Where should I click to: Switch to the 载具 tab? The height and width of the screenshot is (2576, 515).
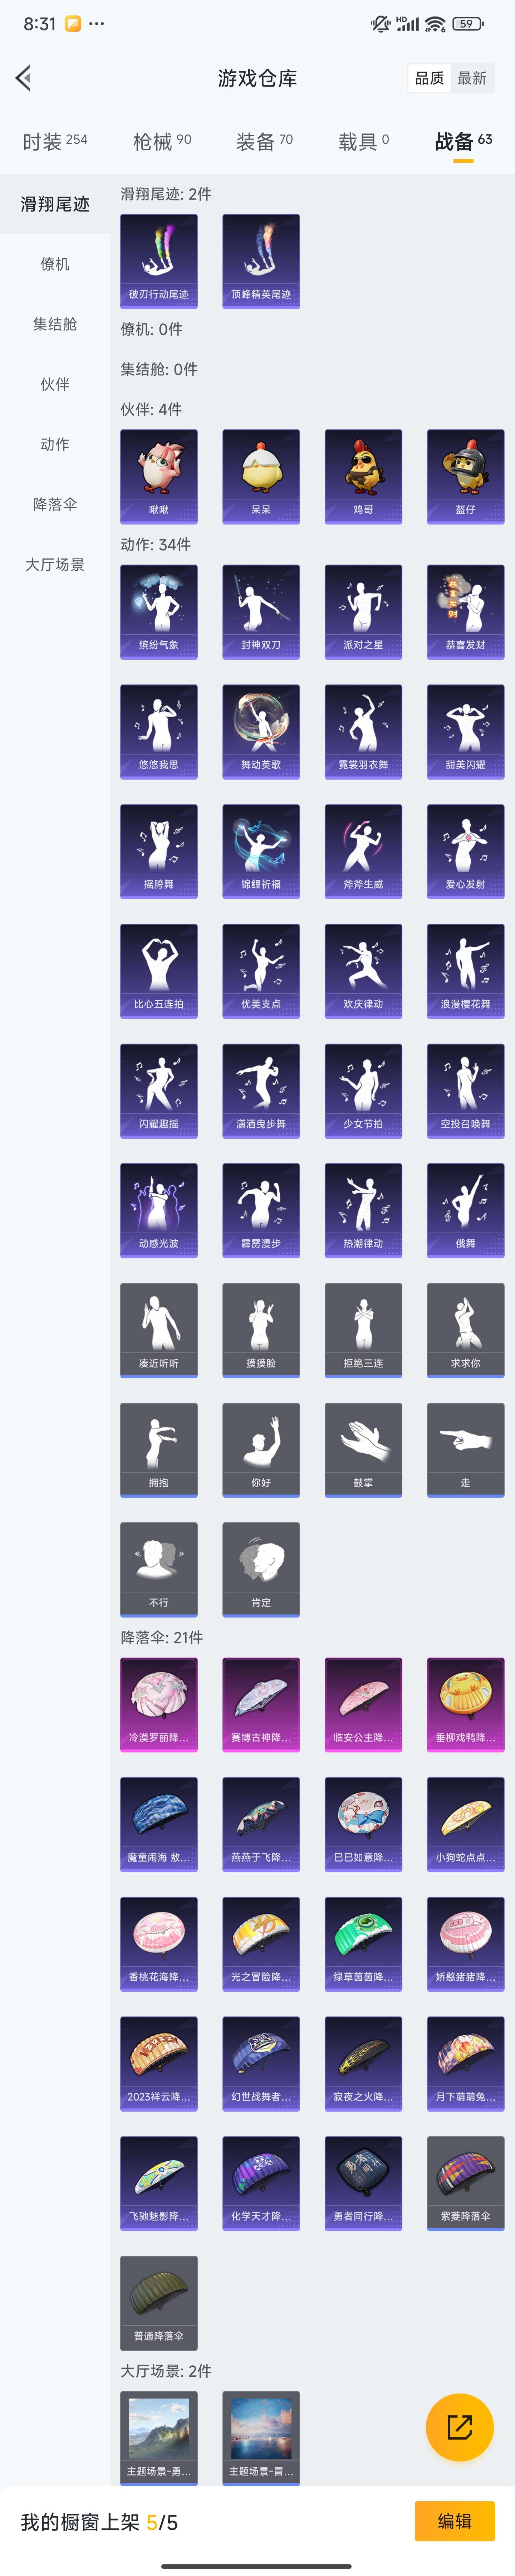pos(363,141)
